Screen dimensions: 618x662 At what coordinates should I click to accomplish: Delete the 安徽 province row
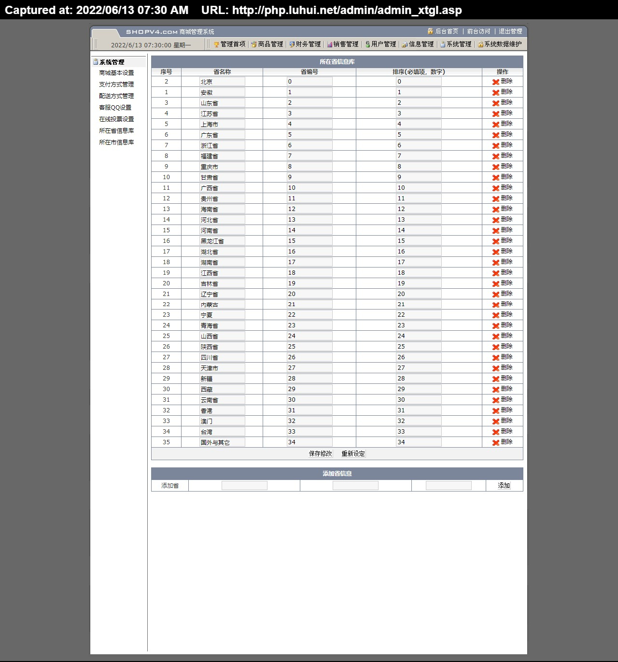tap(502, 92)
